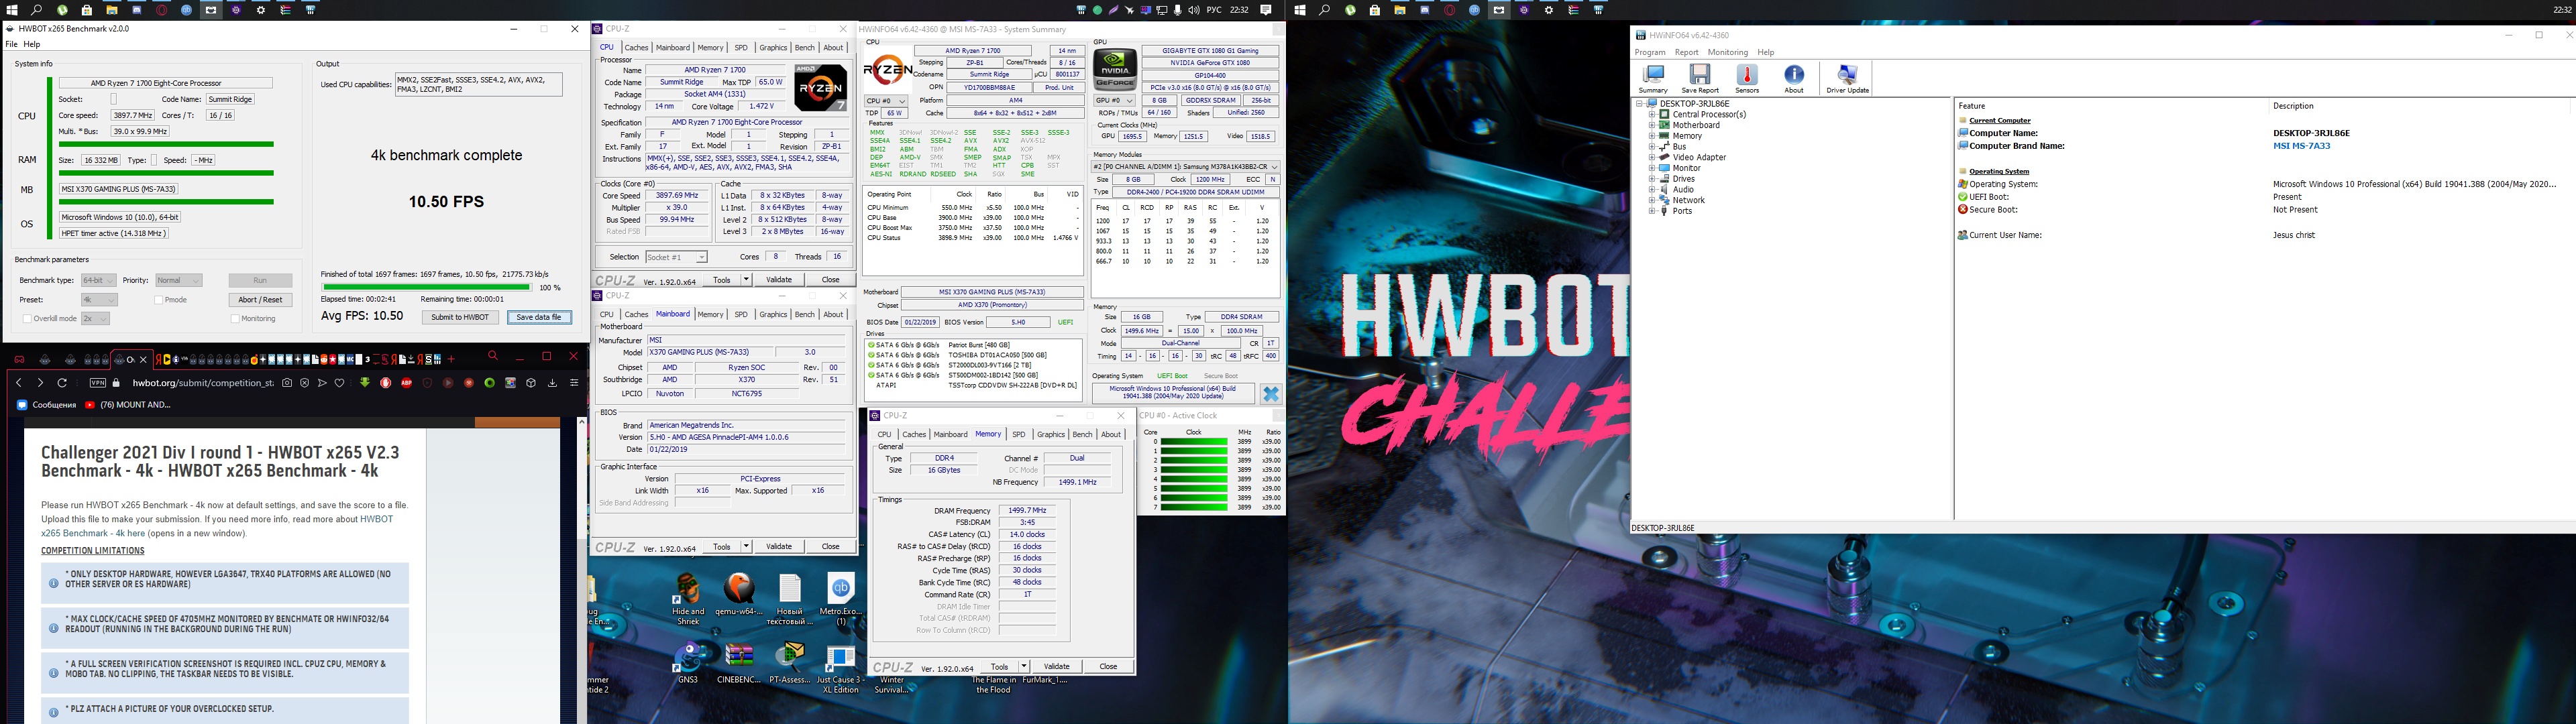2576x724 pixels.
Task: Click the Submit to HWBOT button
Action: tap(460, 317)
